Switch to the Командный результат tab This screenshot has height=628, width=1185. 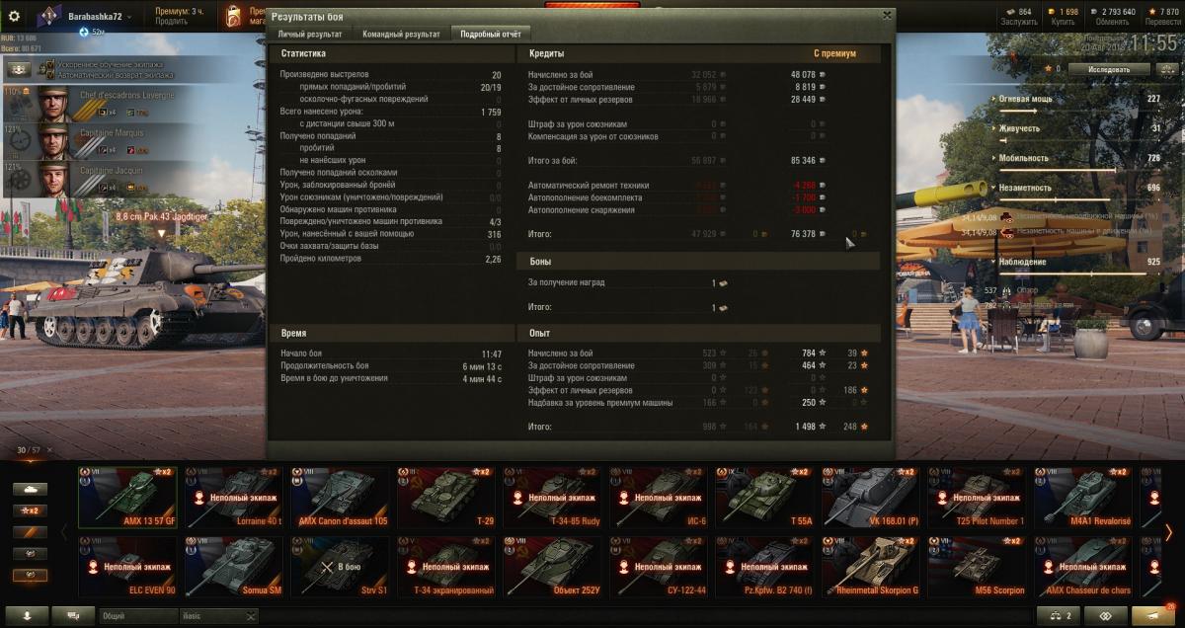pyautogui.click(x=402, y=34)
